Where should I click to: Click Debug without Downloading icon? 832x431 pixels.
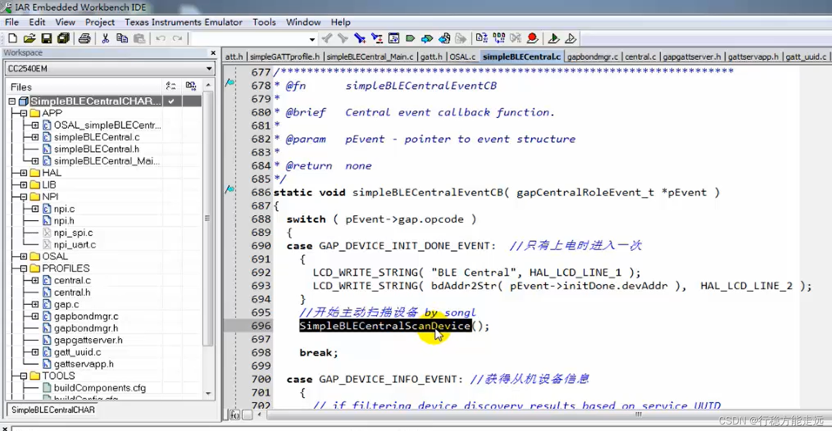pos(570,38)
